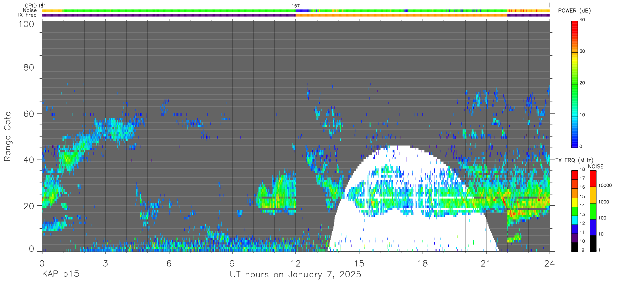Image resolution: width=618 pixels, height=285 pixels.
Task: Click the 'Noise' row label at top left
Action: point(30,10)
